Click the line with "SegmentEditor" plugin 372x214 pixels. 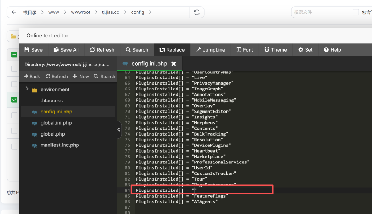pos(183,111)
